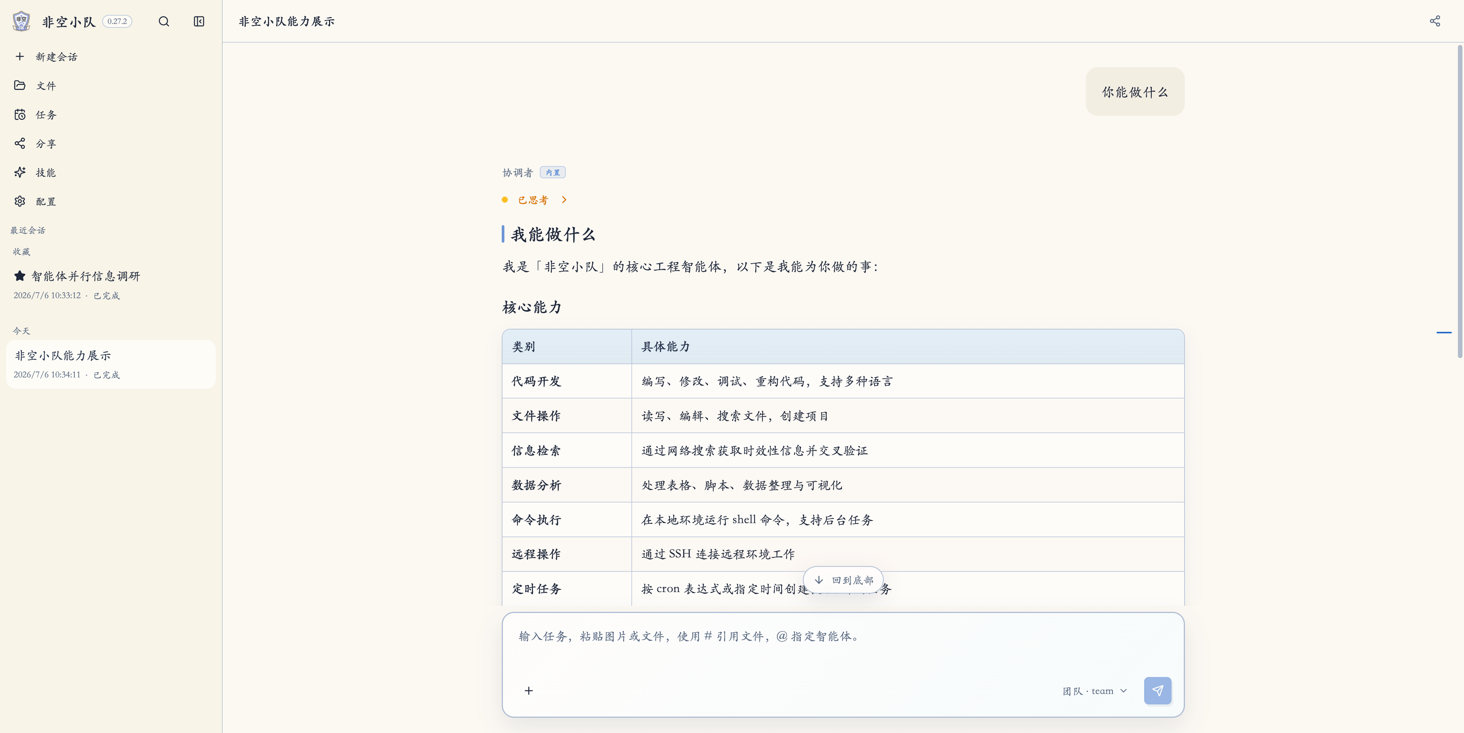Click the 最近会话 section label

(x=28, y=230)
